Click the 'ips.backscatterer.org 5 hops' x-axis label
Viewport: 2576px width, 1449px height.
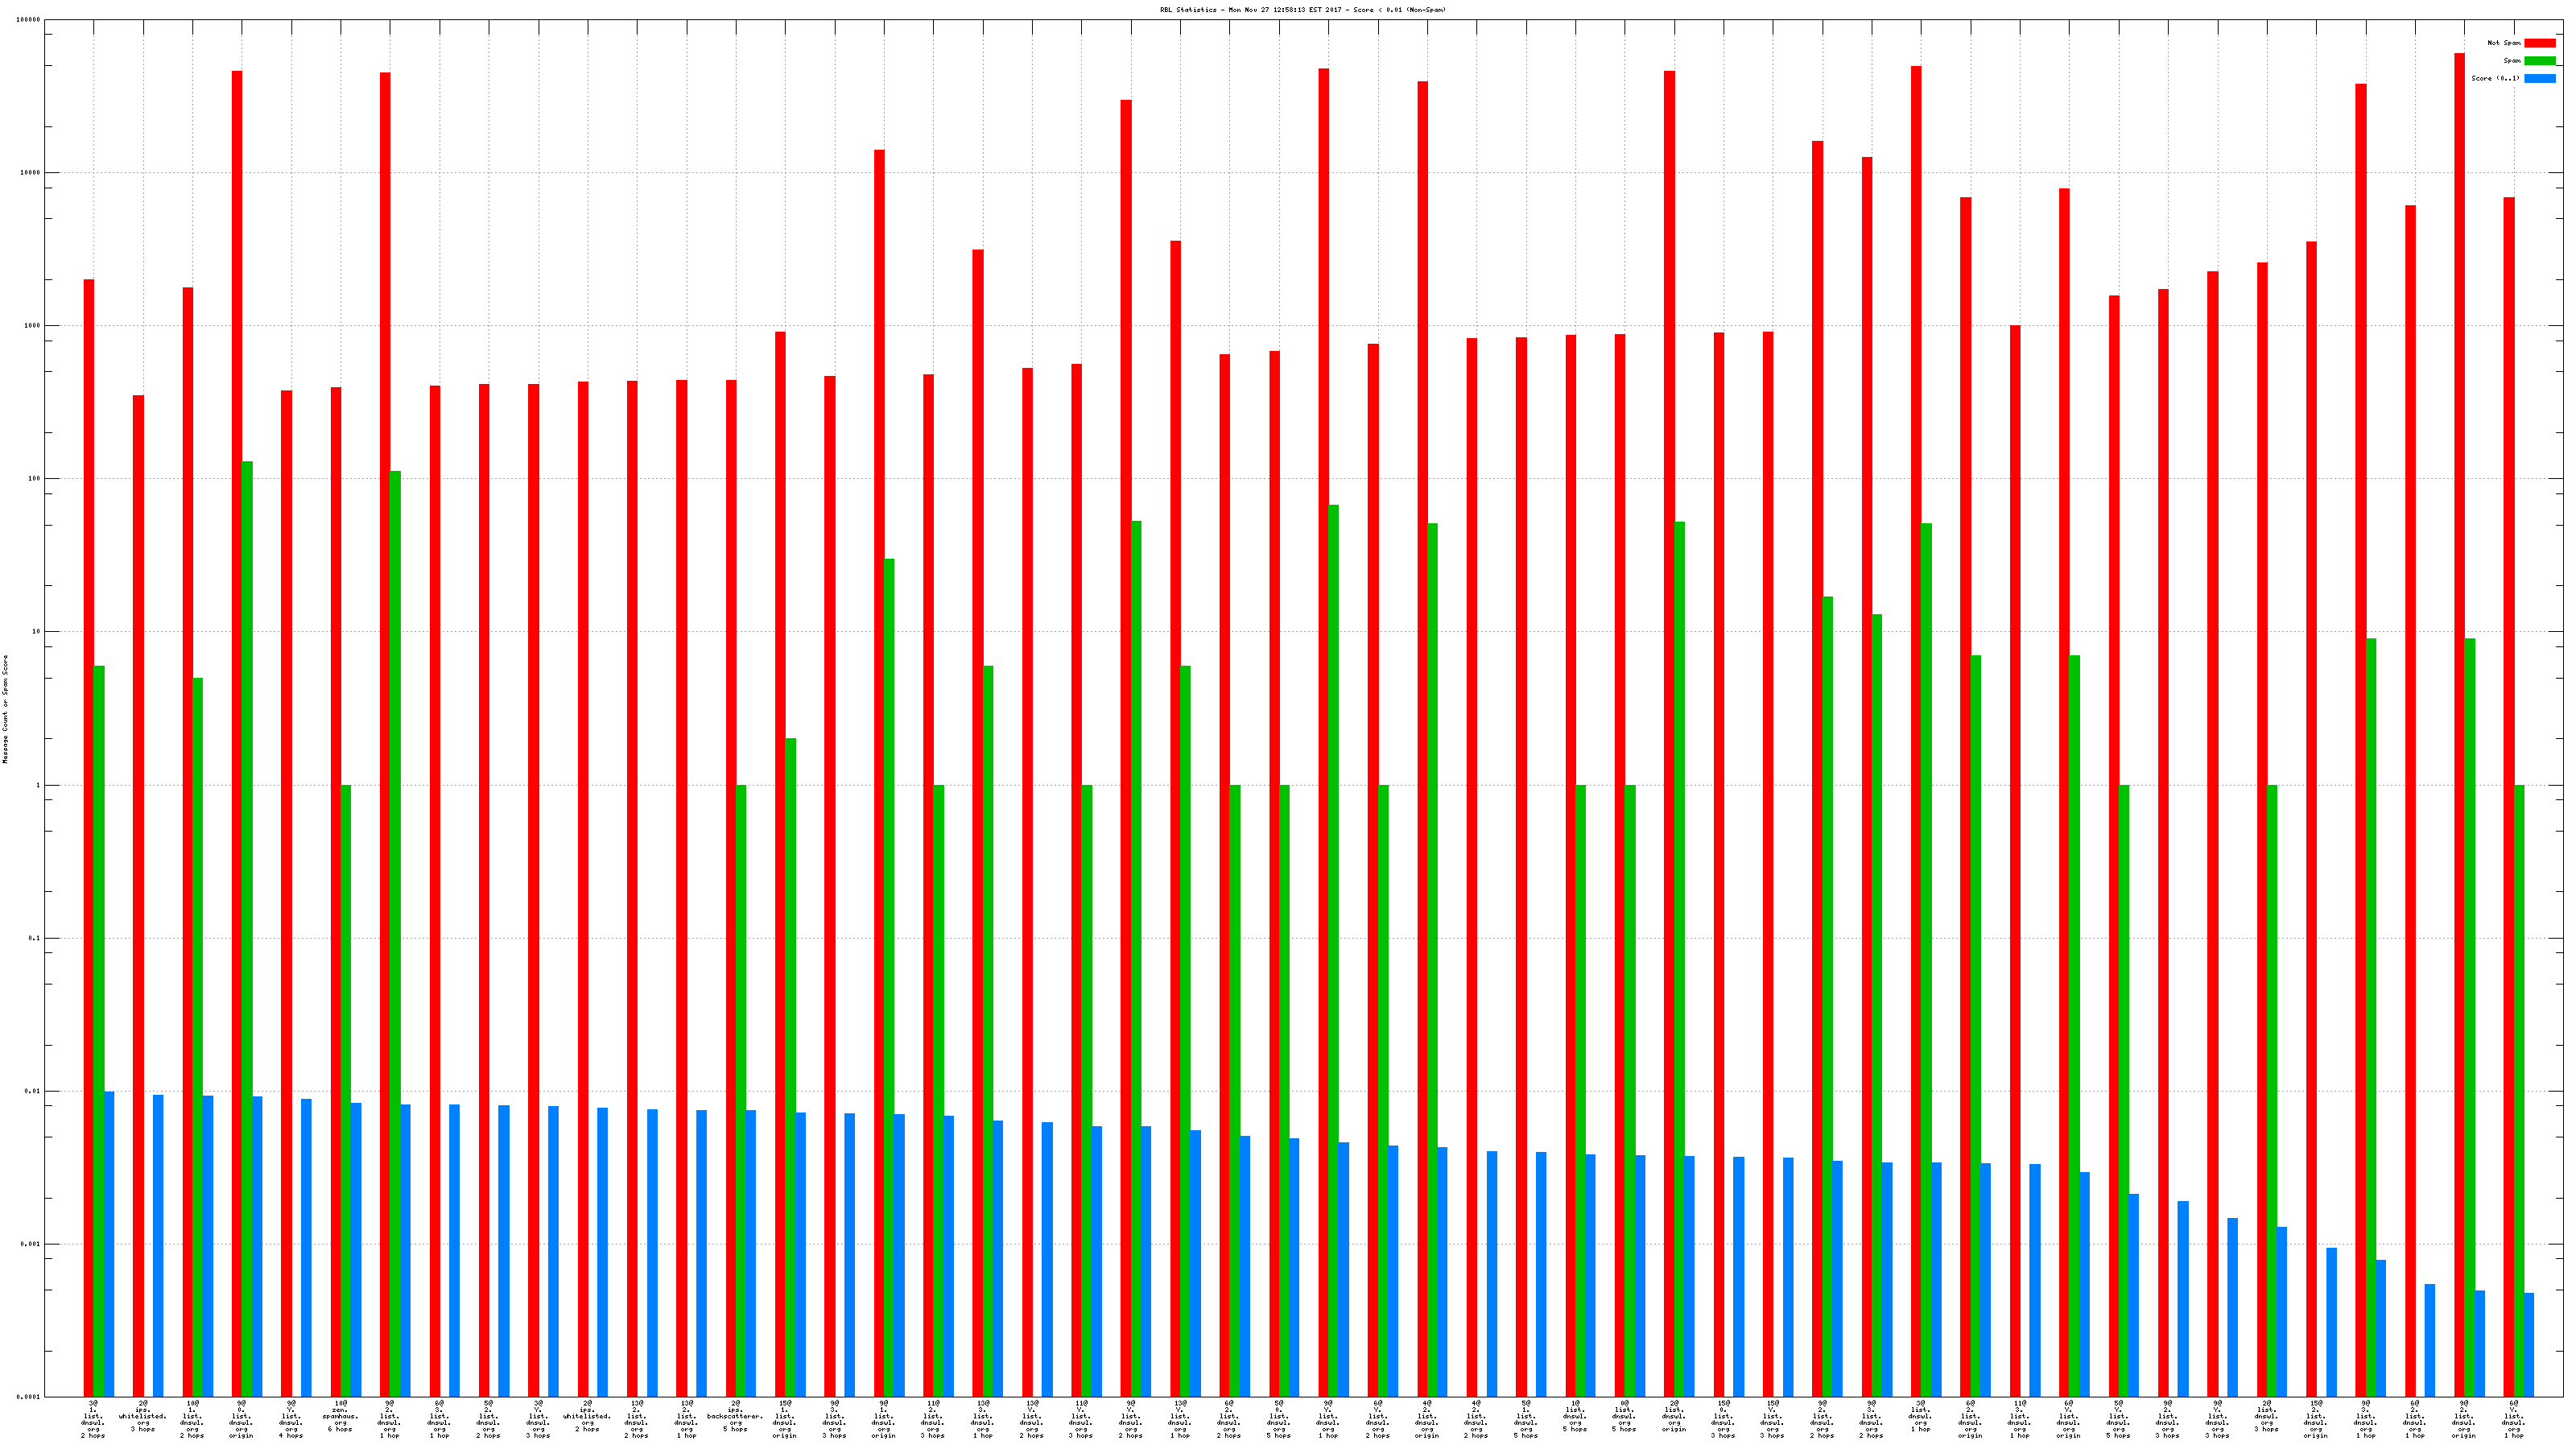coord(735,1416)
